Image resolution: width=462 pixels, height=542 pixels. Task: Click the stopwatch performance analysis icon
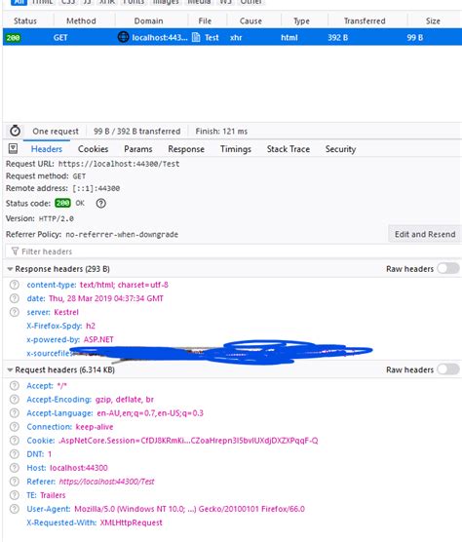pos(15,131)
